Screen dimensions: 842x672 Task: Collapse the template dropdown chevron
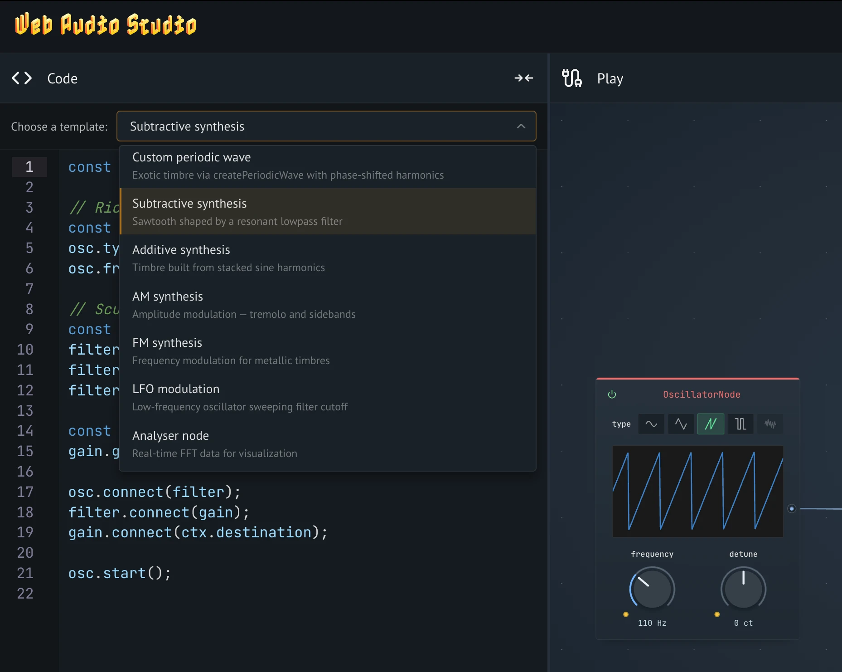pyautogui.click(x=521, y=127)
